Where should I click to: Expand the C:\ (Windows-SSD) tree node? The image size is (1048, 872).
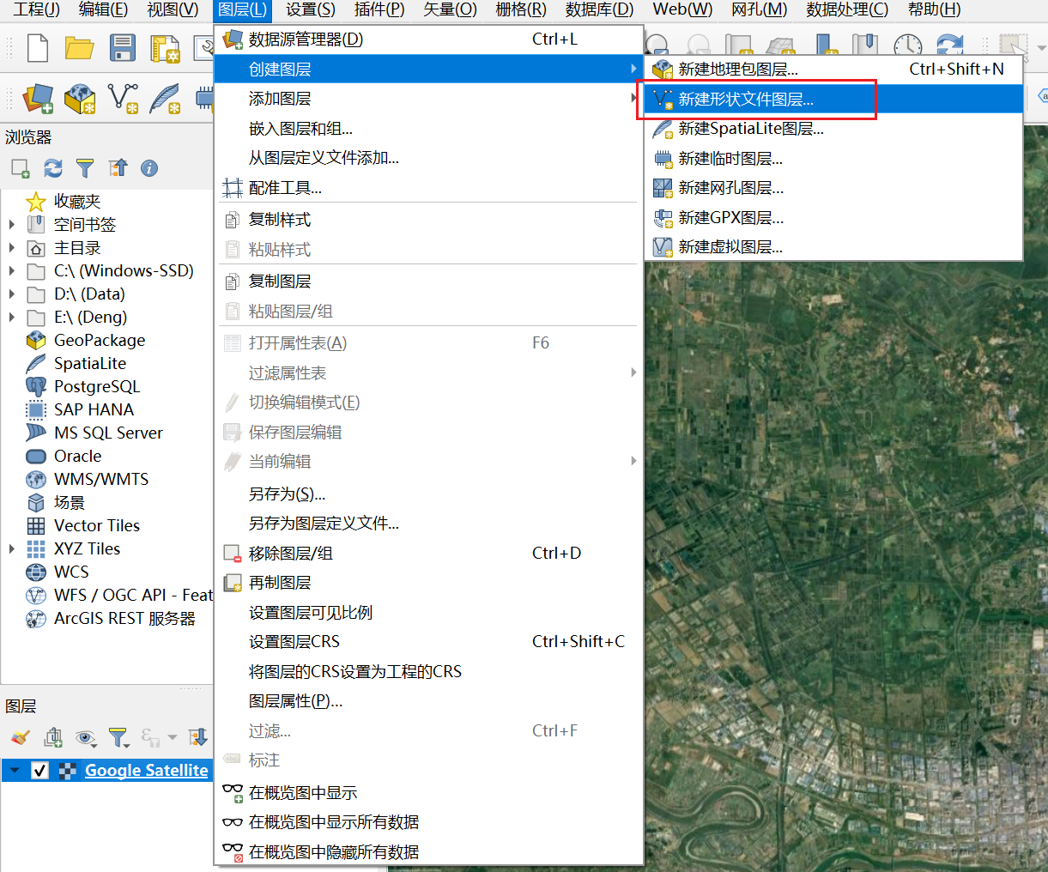[x=12, y=271]
